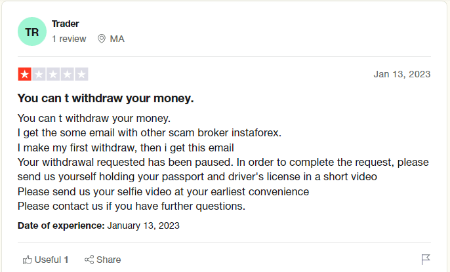The width and height of the screenshot is (450, 272).
Task: Click the second grey star
Action: pyautogui.click(x=39, y=74)
